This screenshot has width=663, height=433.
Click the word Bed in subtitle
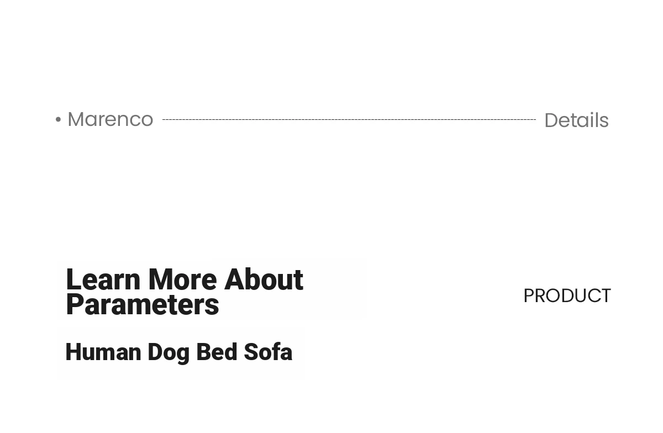pos(217,352)
